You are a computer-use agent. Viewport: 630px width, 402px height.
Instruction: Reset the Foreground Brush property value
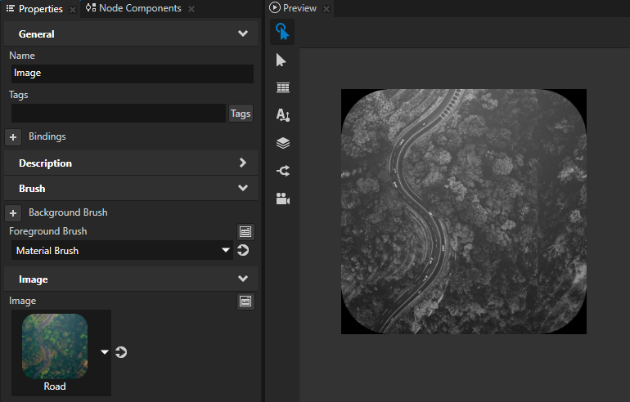243,250
